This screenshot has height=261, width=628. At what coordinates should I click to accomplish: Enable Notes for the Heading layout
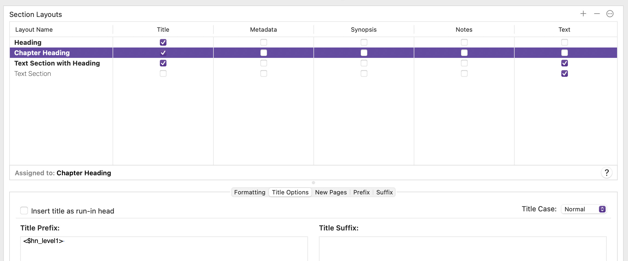tap(464, 42)
